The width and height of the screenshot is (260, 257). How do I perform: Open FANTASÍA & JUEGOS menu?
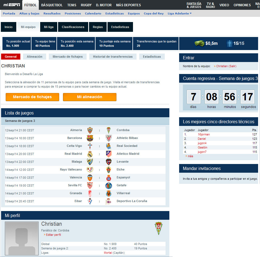pyautogui.click(x=194, y=5)
